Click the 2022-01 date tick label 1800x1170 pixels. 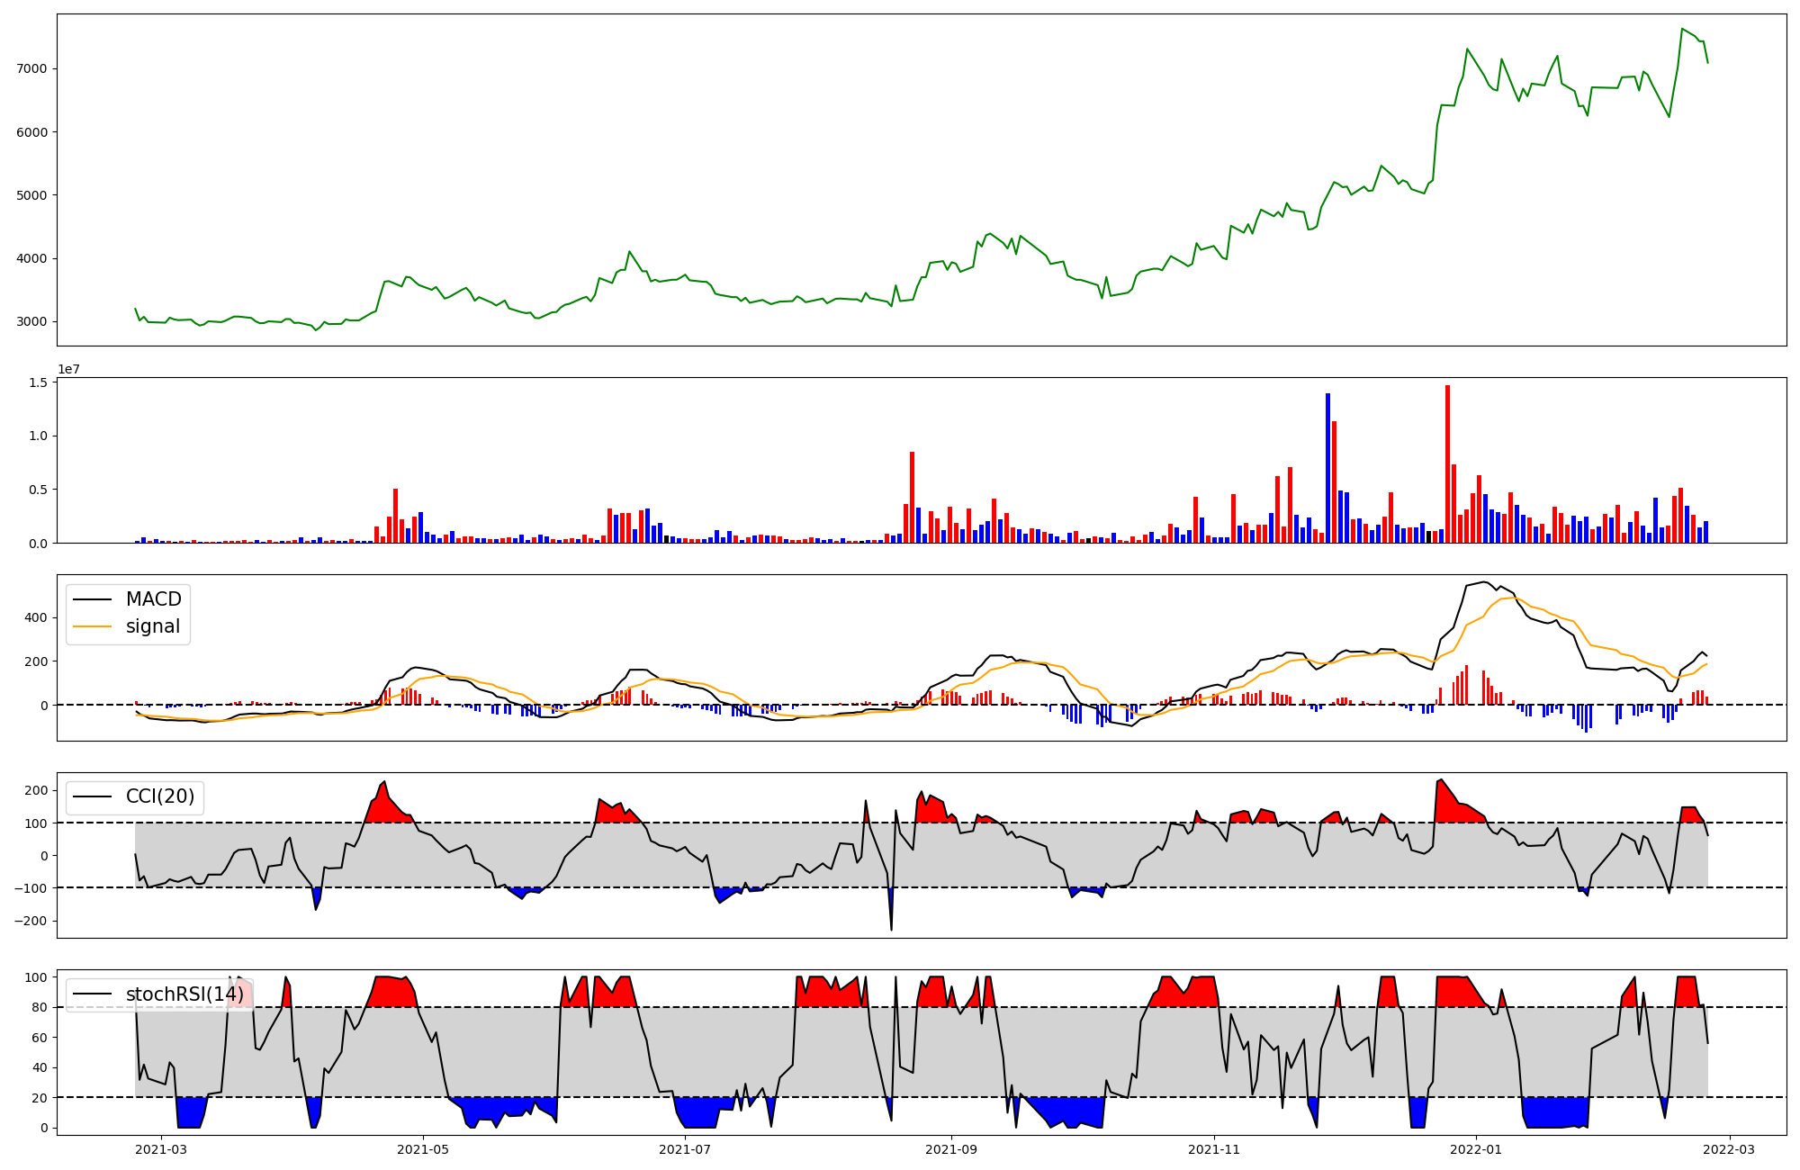click(1477, 1149)
